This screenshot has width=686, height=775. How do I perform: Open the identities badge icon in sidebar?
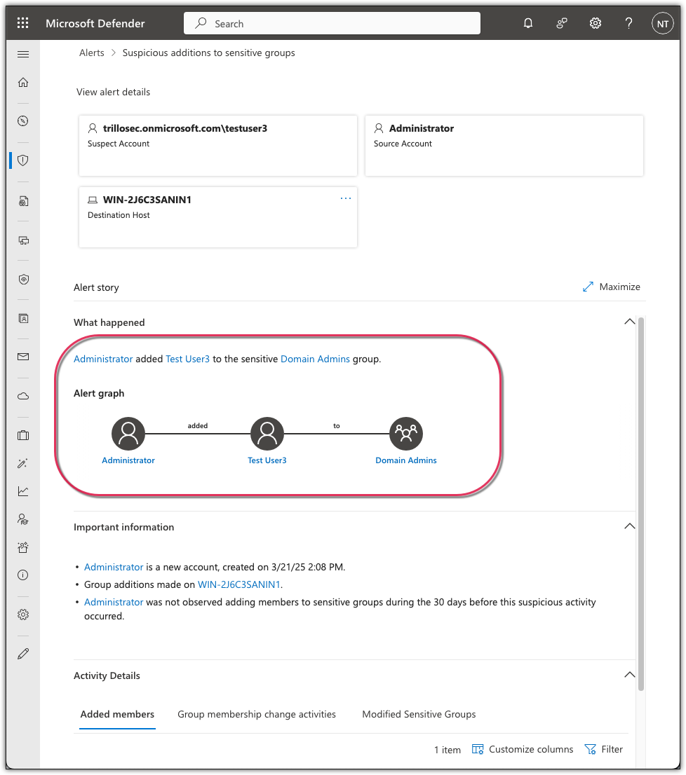pos(23,319)
